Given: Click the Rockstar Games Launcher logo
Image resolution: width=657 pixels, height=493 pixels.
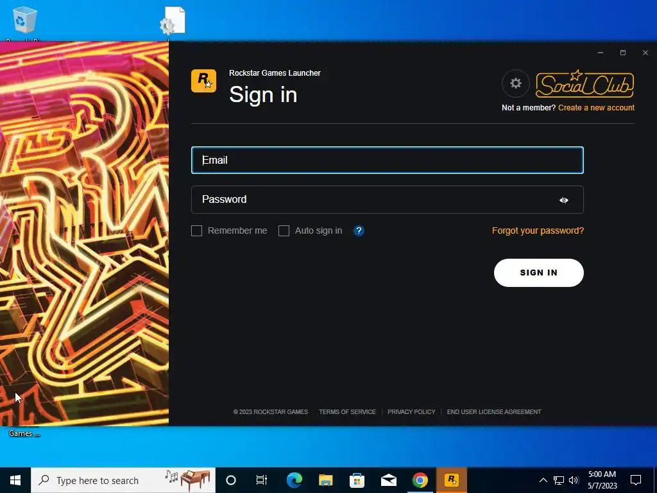Looking at the screenshot, I should [x=203, y=81].
